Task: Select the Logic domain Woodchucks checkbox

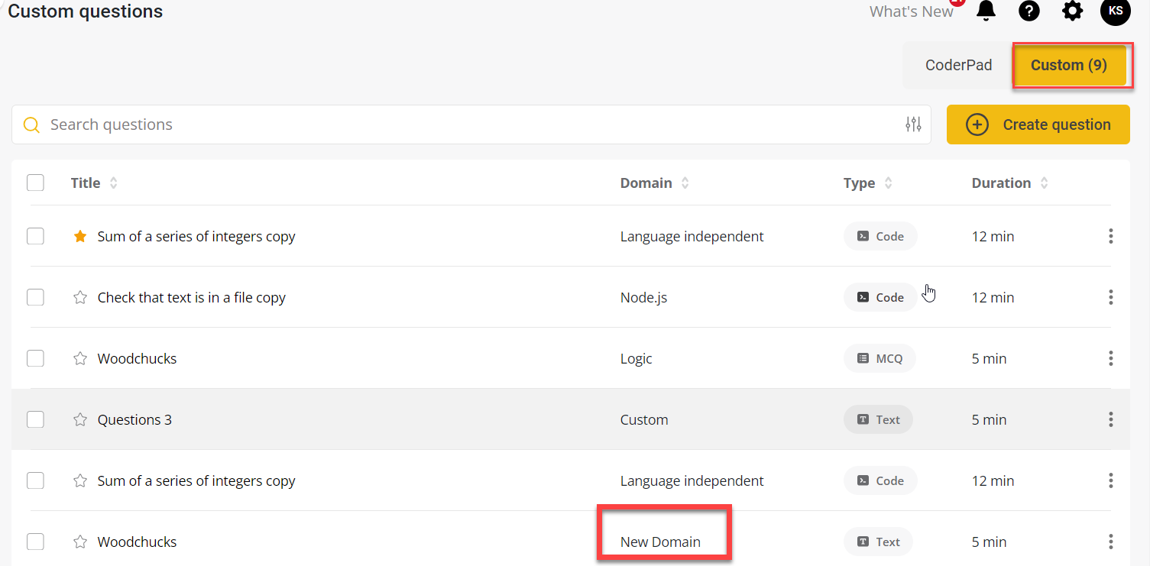Action: (35, 358)
